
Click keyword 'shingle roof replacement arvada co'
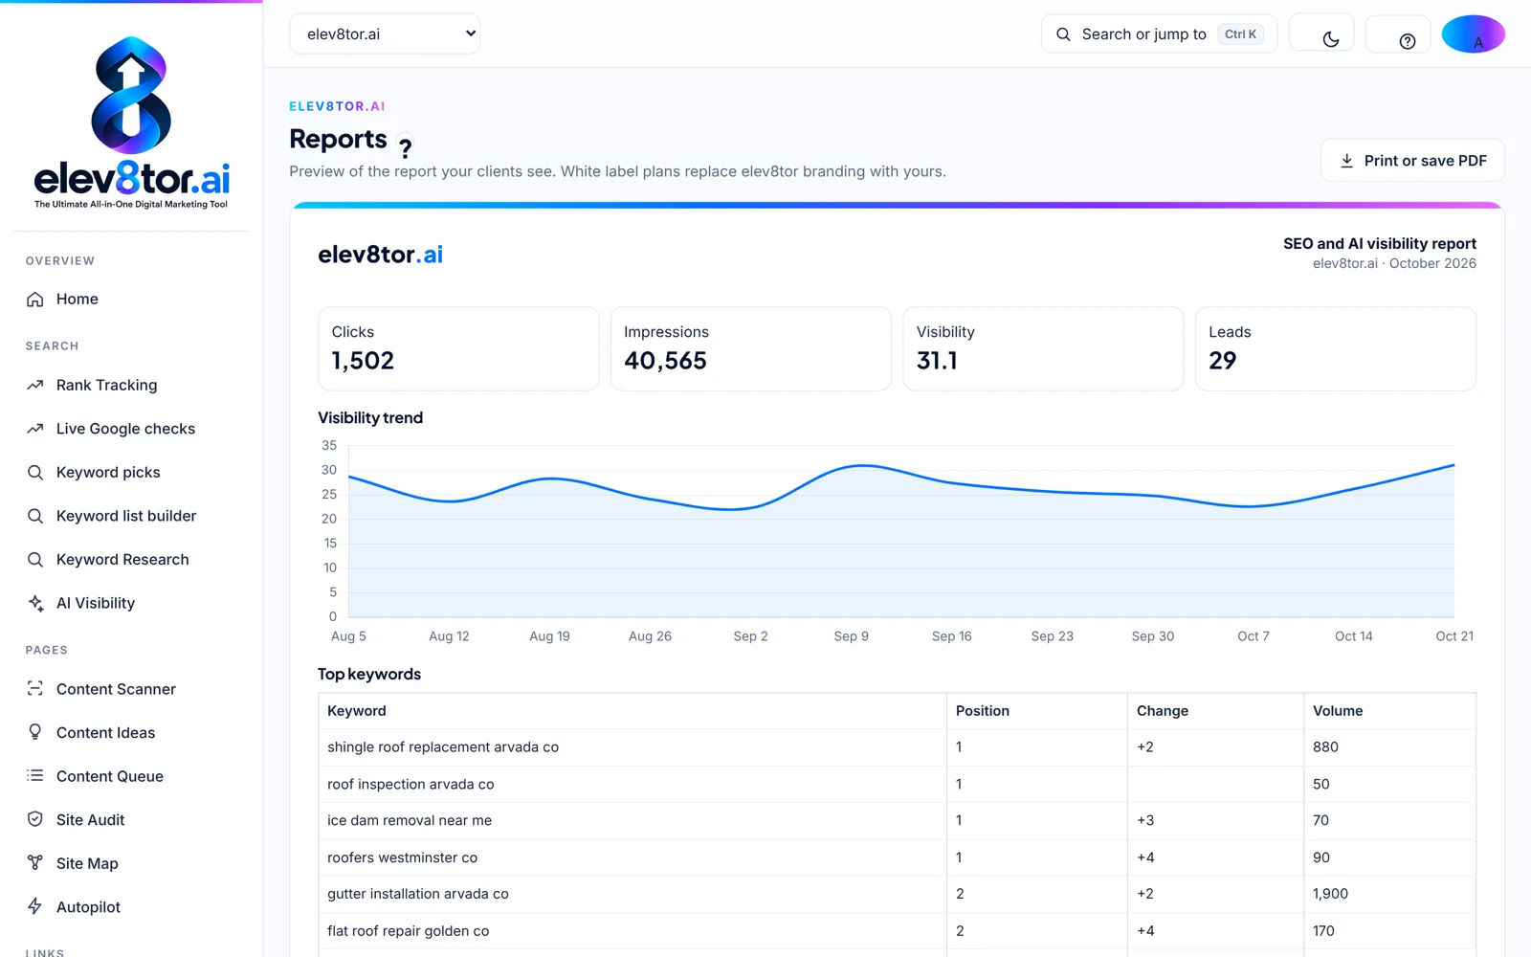tap(443, 747)
